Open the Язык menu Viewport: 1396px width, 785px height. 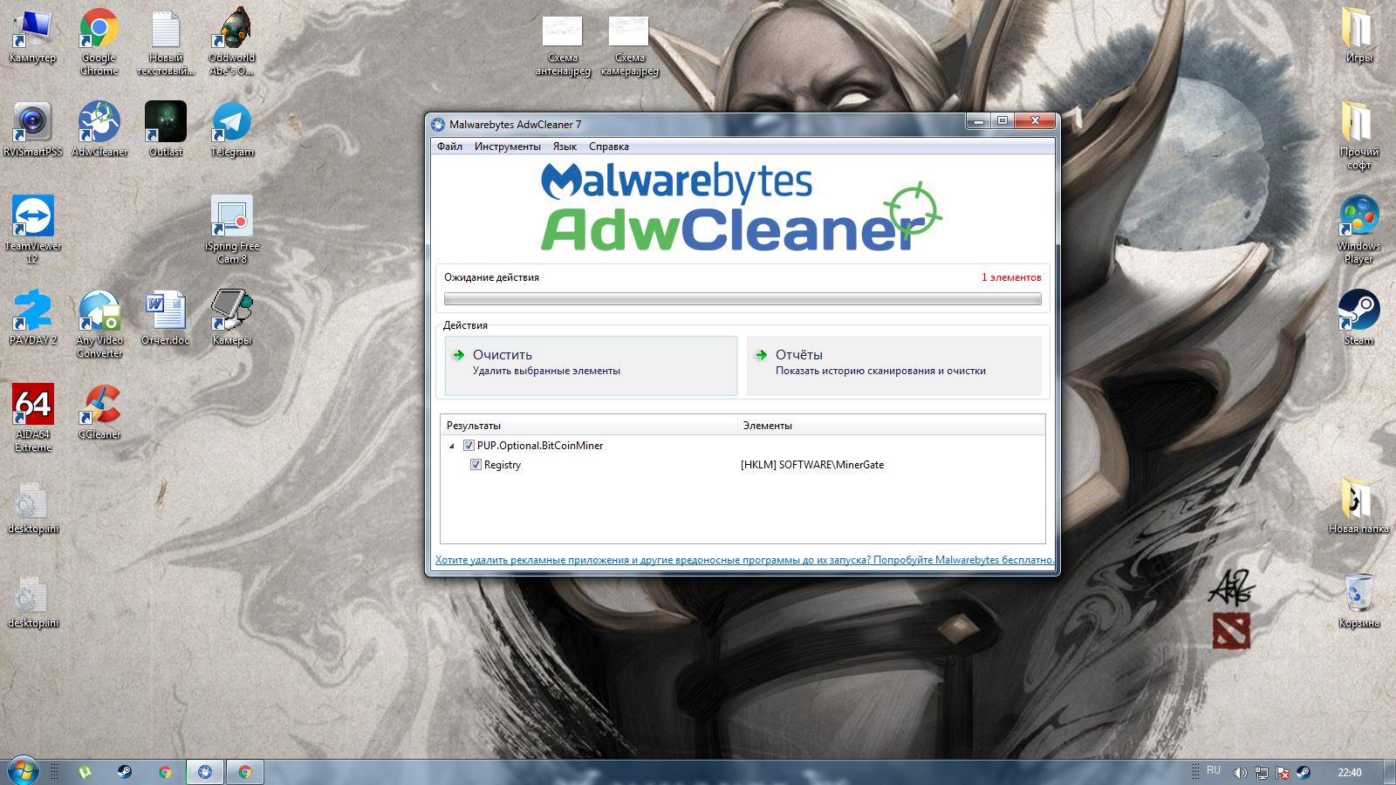tap(565, 147)
